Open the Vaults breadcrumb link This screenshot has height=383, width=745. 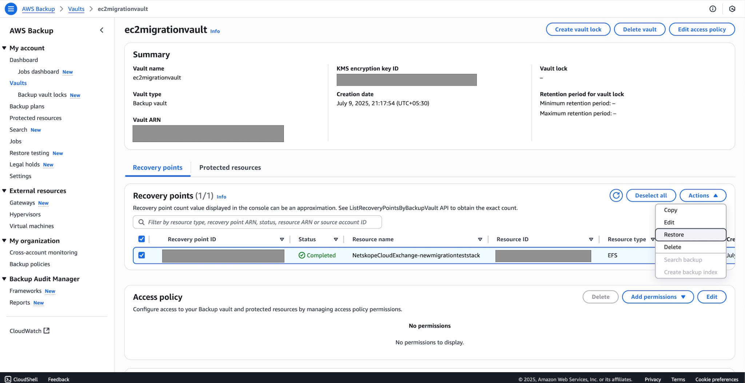(76, 9)
